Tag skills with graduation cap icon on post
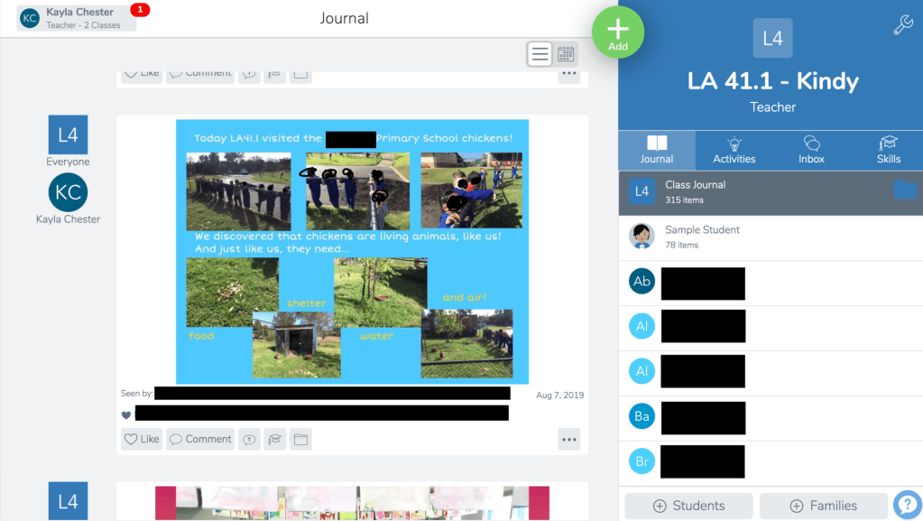923x521 pixels. 275,440
